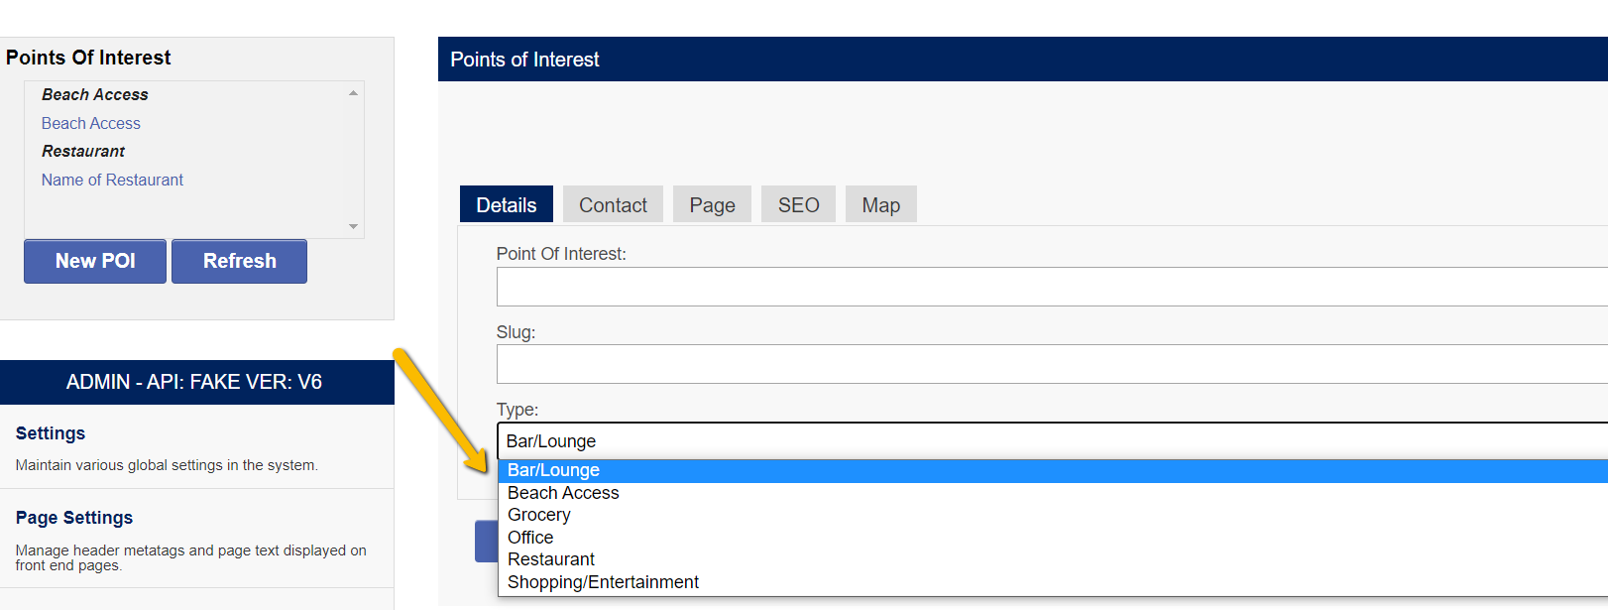Click the ADMIN - API: FAKE VER: V6 header

tap(197, 382)
